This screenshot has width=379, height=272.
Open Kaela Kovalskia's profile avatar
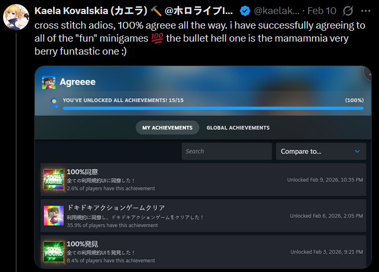(16, 17)
